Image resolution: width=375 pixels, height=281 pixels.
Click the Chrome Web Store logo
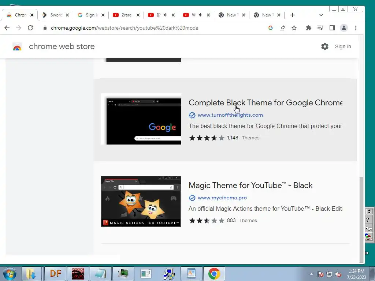[x=17, y=46]
